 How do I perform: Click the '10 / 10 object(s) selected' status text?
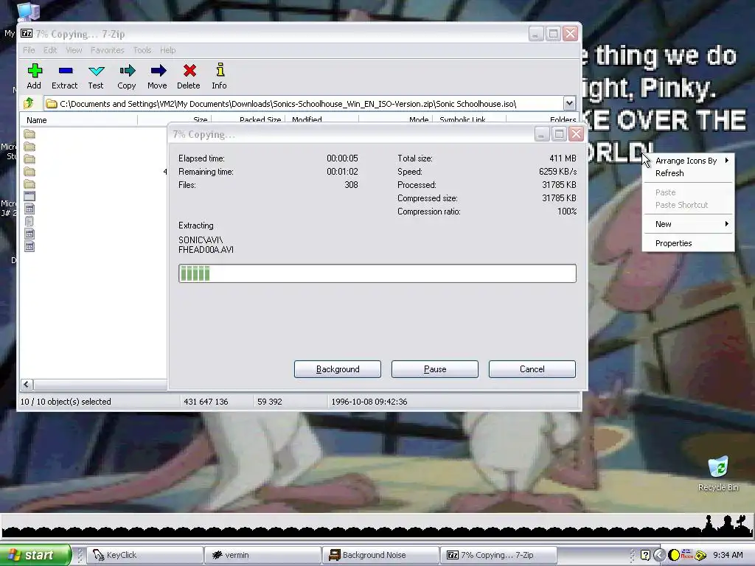66,402
